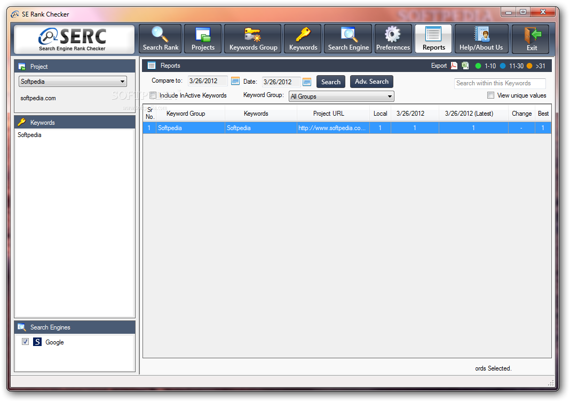The image size is (570, 402).
Task: Click softpedia.com project URL text
Action: (x=38, y=98)
